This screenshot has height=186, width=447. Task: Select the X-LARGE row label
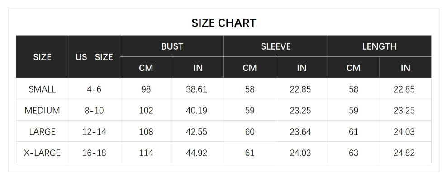(x=42, y=153)
